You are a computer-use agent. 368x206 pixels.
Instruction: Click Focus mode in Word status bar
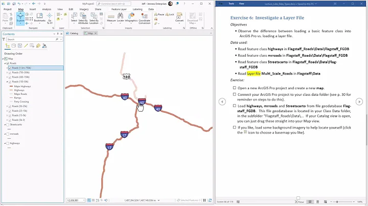point(299,201)
